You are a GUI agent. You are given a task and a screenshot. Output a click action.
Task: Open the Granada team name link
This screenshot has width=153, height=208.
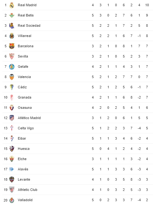(24, 98)
